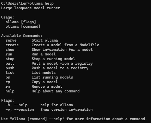Click the 'pull' command entry
The height and width of the screenshot is (123, 151).
pyautogui.click(x=10, y=64)
